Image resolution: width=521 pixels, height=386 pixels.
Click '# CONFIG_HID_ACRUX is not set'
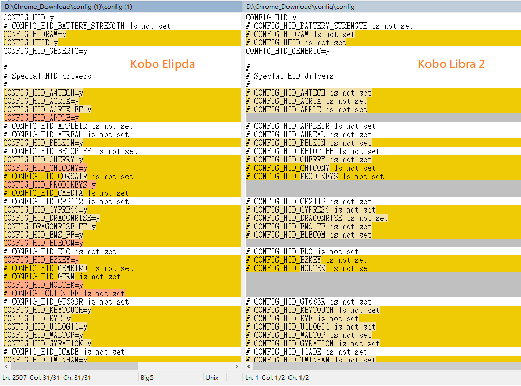pyautogui.click(x=307, y=101)
